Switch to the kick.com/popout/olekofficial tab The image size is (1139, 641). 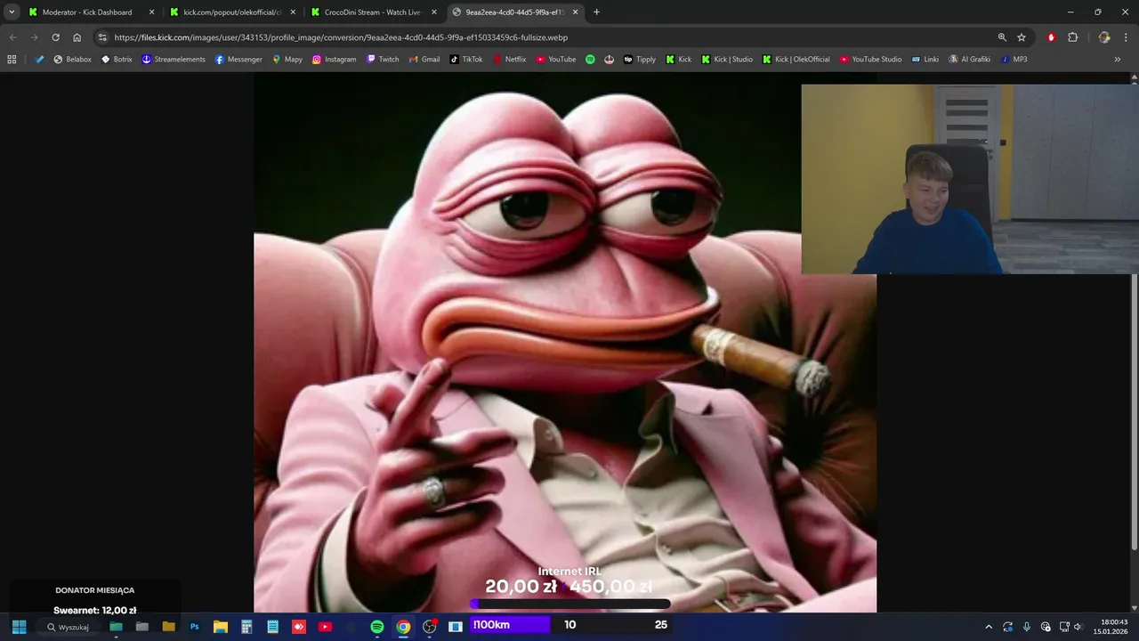(x=232, y=12)
